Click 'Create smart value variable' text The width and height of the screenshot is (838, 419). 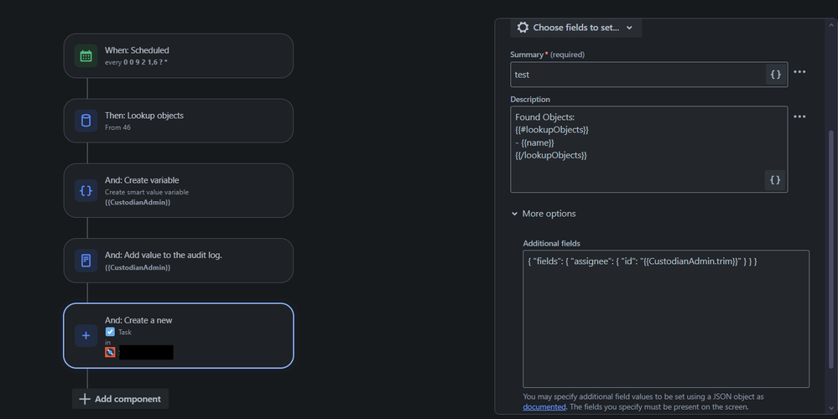(147, 192)
